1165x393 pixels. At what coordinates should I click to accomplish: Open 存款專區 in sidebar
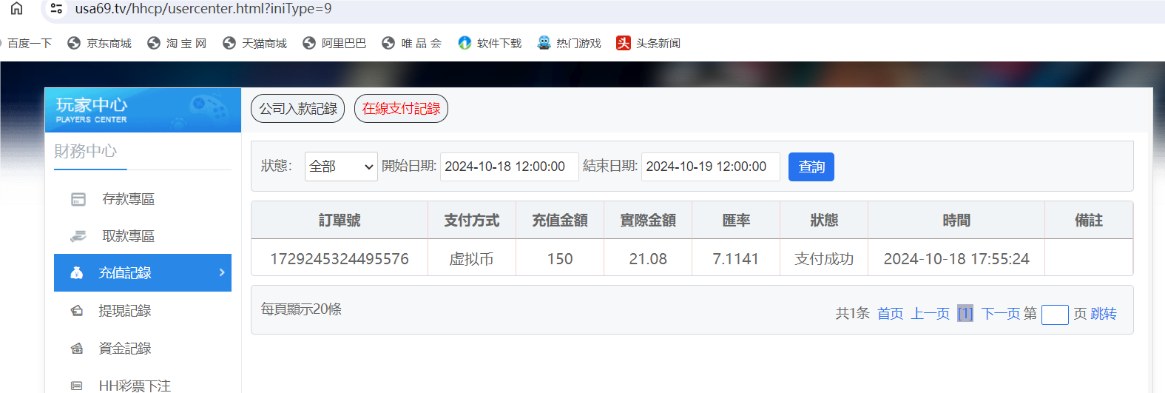[x=128, y=199]
